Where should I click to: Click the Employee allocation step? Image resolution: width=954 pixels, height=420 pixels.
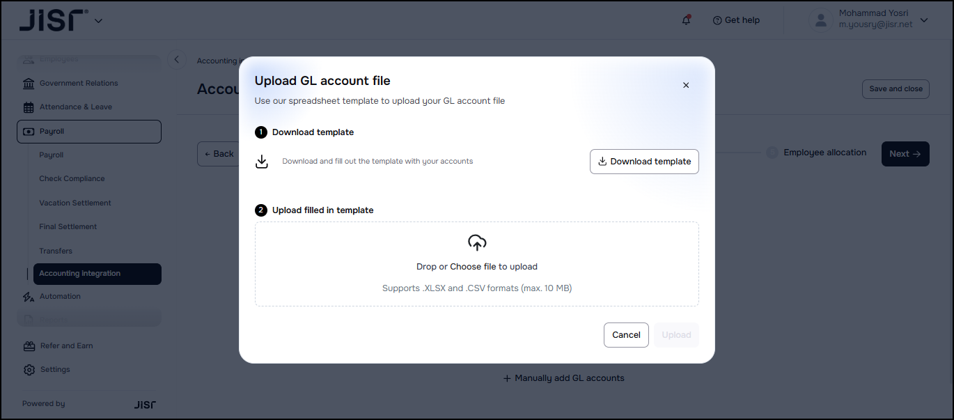tap(824, 153)
